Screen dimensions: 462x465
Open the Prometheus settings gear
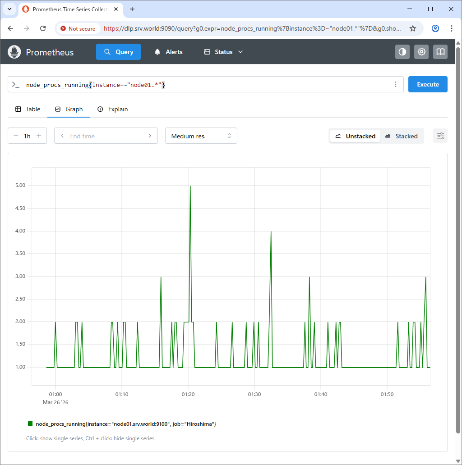click(421, 52)
